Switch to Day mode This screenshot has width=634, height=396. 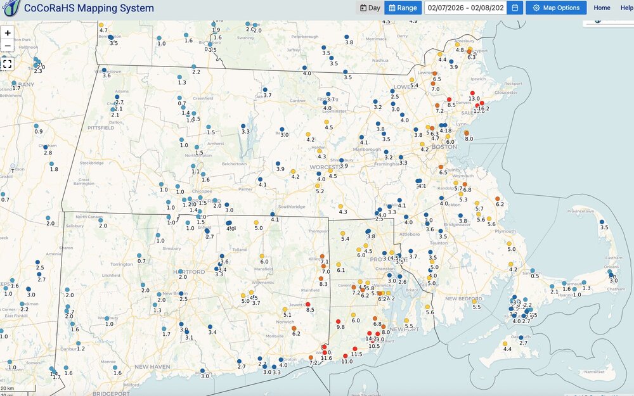[370, 8]
